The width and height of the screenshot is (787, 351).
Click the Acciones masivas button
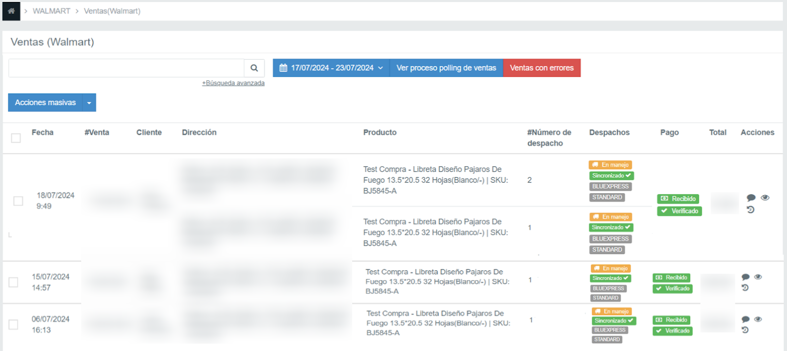[x=45, y=103]
